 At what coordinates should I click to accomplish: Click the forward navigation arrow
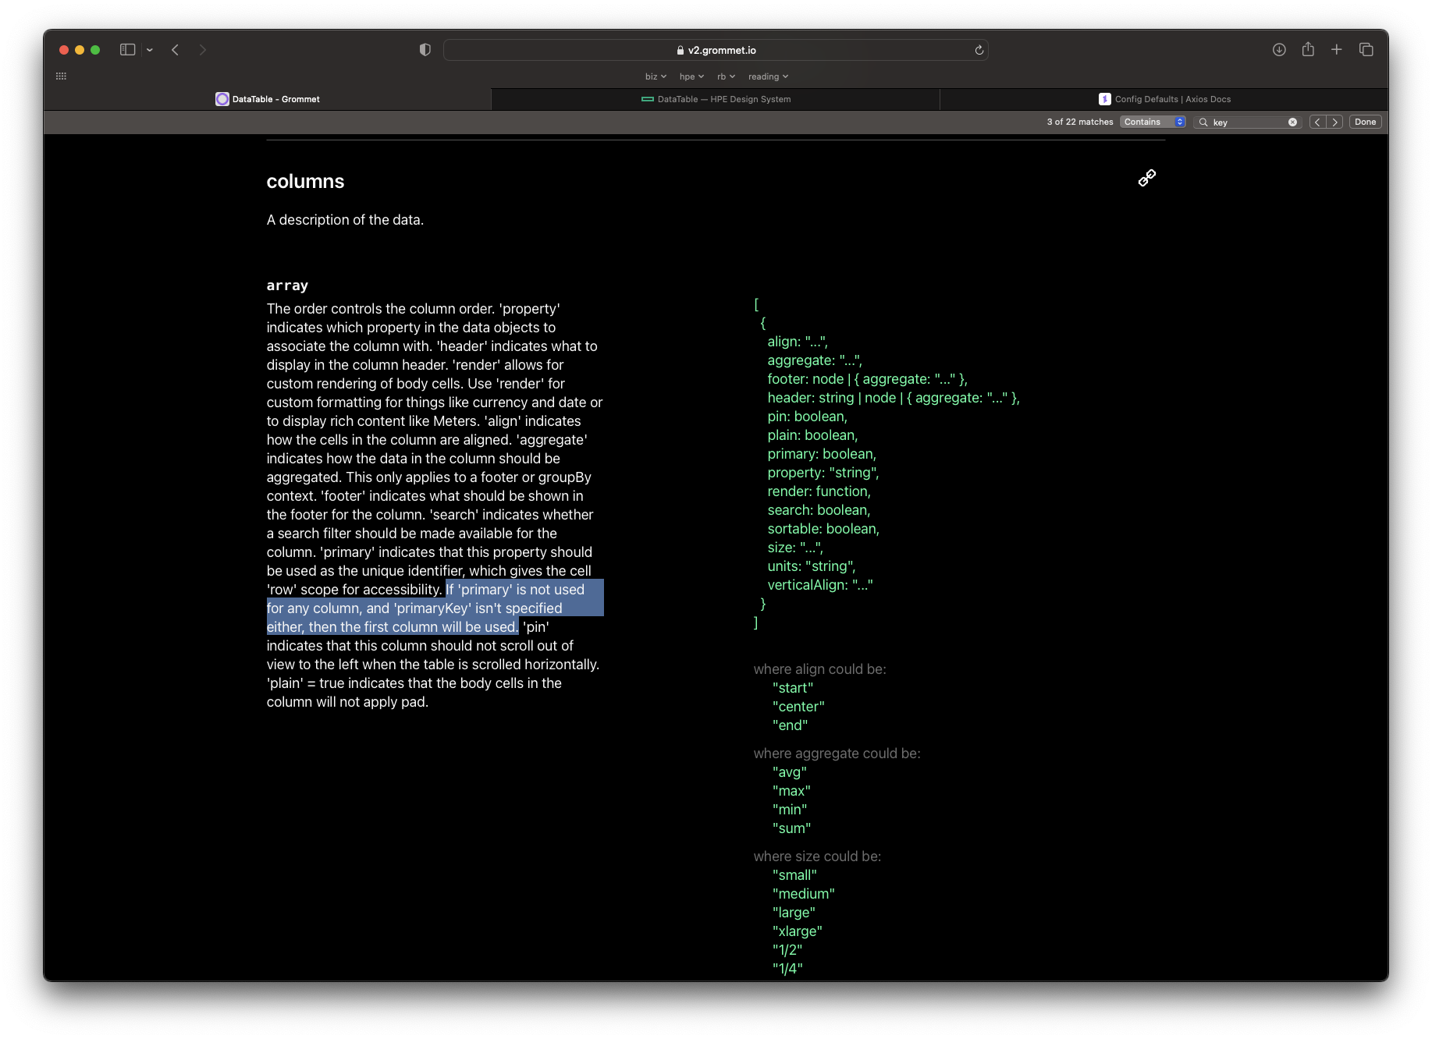coord(202,49)
